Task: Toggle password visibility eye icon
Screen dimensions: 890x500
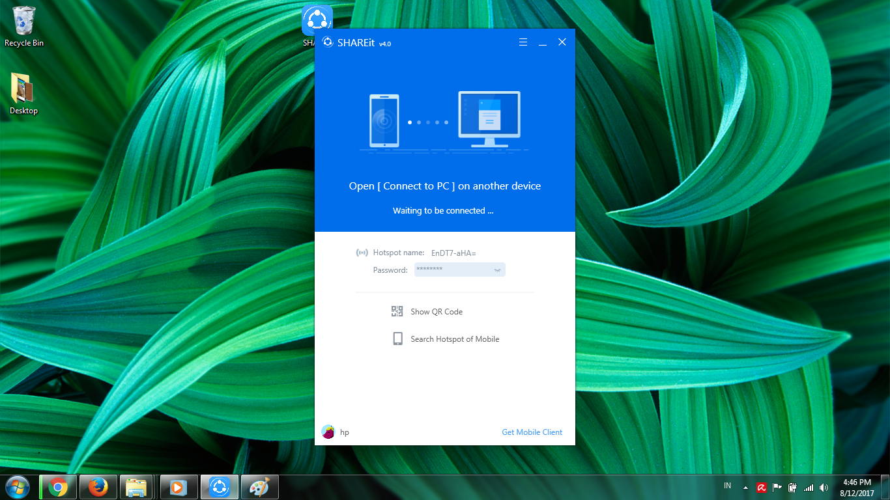Action: [497, 270]
